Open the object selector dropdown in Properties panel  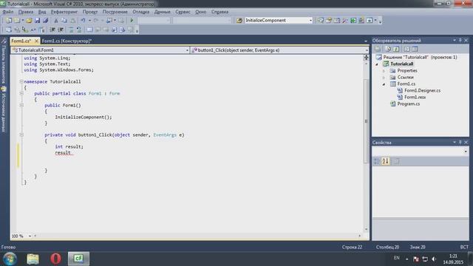(x=466, y=151)
